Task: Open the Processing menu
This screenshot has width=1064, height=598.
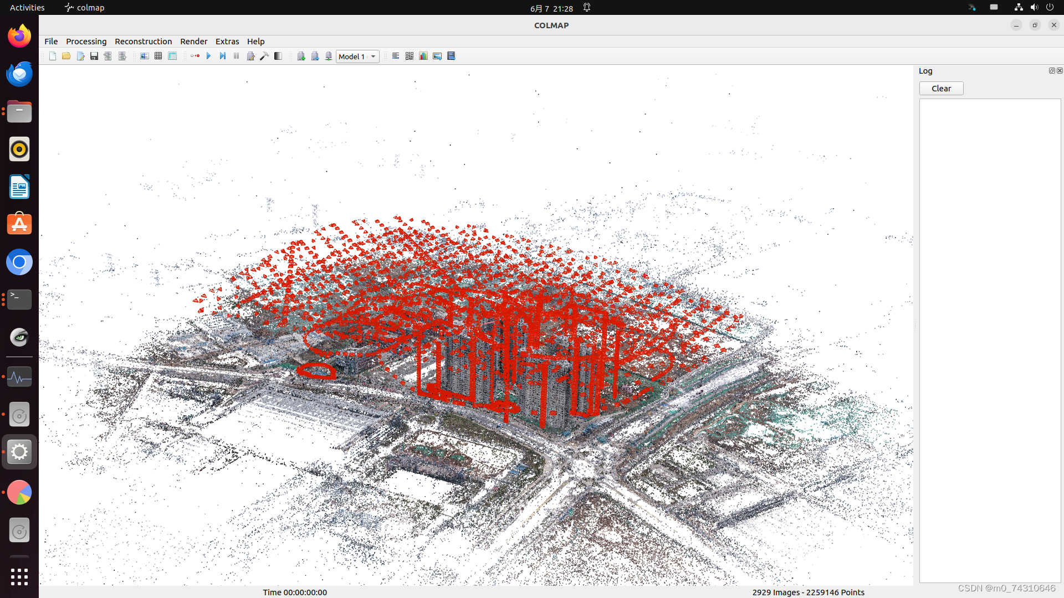Action: [86, 42]
